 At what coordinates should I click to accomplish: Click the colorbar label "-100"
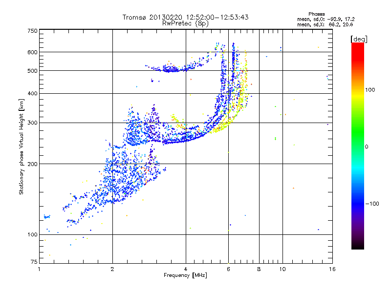(372, 204)
